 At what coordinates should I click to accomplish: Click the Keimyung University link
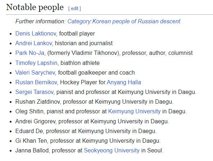(134, 111)
